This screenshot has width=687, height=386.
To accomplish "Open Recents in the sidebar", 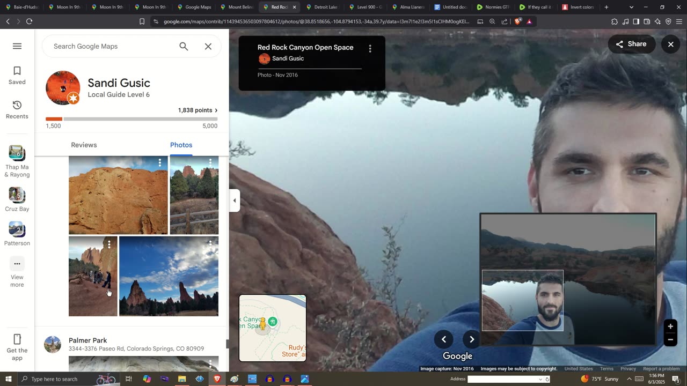I will pyautogui.click(x=17, y=110).
